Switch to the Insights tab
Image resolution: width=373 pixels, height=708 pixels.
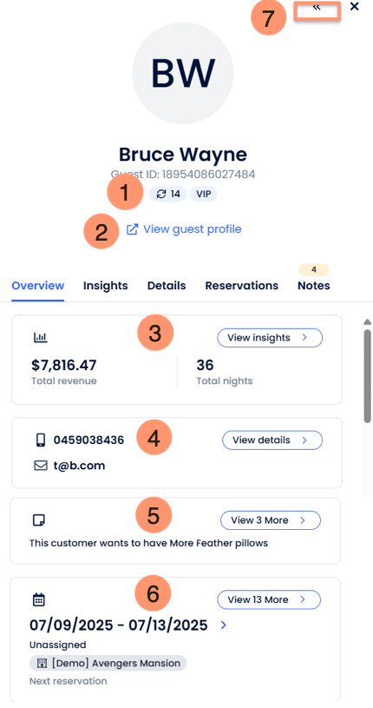click(106, 286)
